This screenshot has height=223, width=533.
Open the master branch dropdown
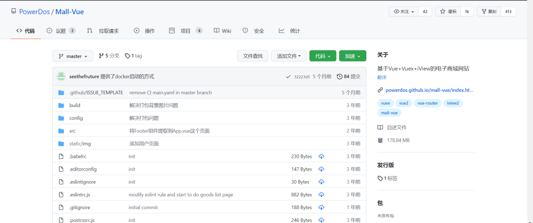tap(73, 56)
